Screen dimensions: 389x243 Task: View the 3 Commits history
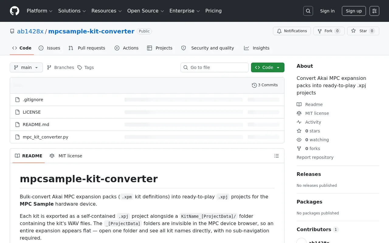click(265, 85)
